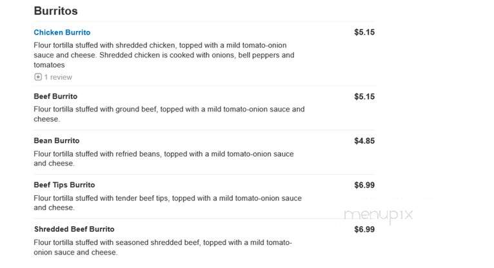494x268 pixels.
Task: Click the Burritos section heading
Action: pyautogui.click(x=55, y=11)
